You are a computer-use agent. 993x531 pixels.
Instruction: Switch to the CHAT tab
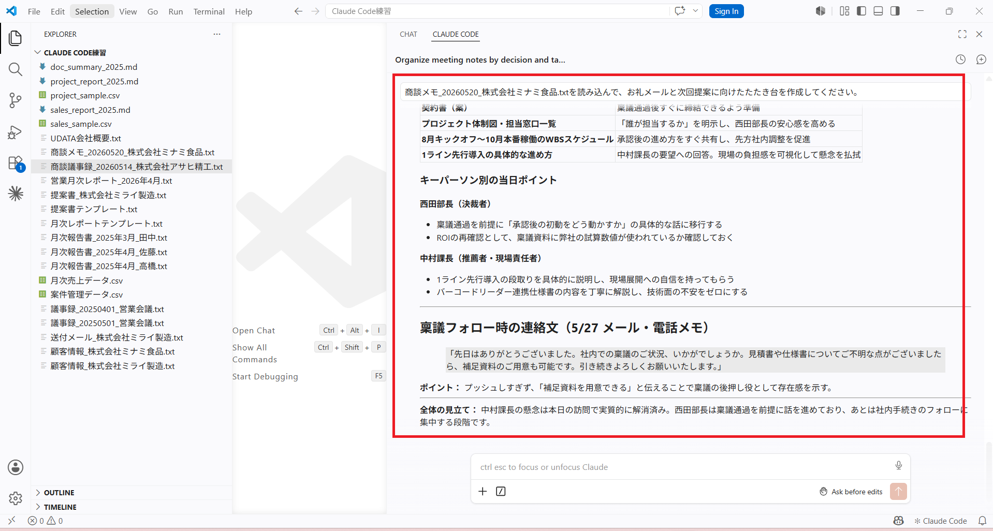pos(408,34)
